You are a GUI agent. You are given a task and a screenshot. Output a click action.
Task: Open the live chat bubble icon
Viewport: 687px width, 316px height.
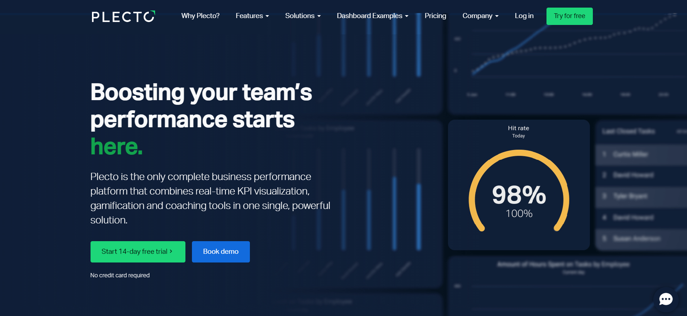666,299
